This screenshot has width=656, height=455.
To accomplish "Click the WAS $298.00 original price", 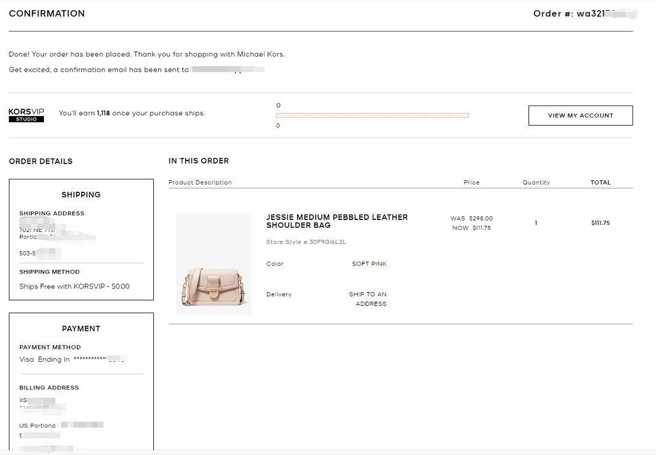I will point(471,219).
